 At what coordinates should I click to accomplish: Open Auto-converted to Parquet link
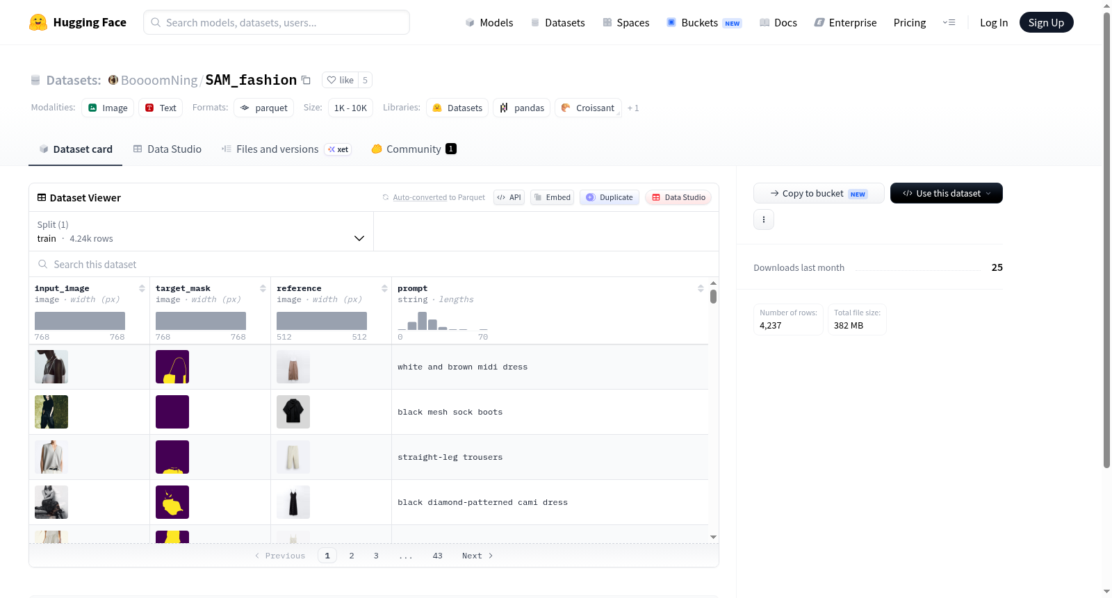(x=439, y=197)
